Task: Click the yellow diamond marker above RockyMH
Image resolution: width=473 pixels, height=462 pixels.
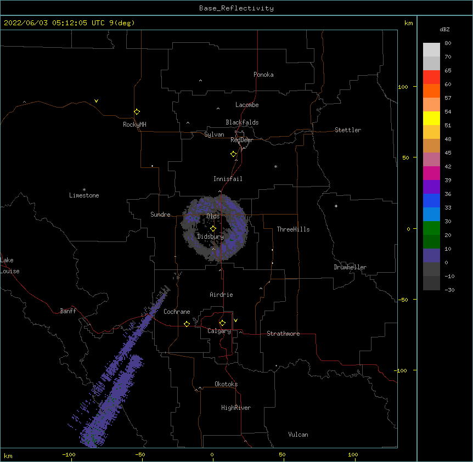Action: (137, 111)
